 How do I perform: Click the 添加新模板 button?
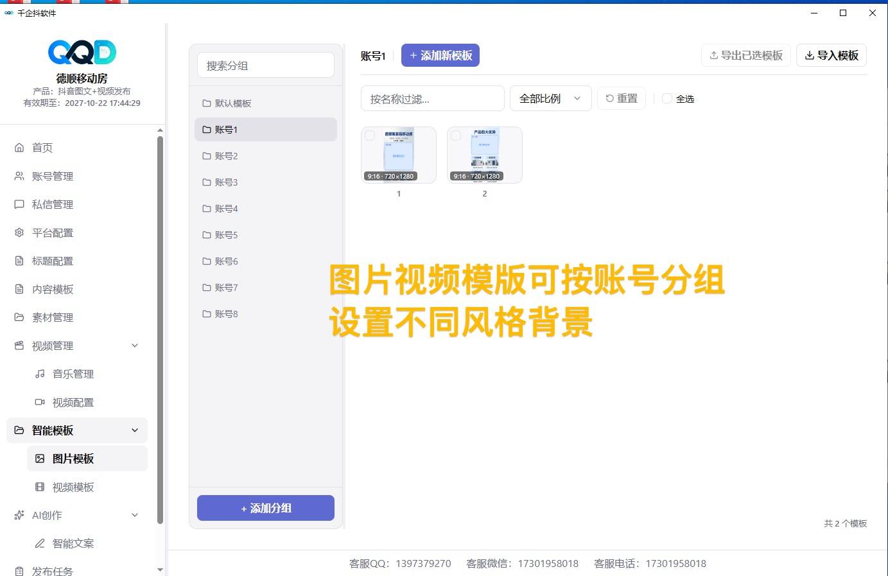click(x=440, y=55)
